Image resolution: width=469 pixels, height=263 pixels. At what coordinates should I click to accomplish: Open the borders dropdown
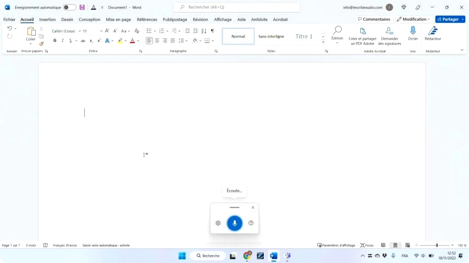pyautogui.click(x=213, y=41)
